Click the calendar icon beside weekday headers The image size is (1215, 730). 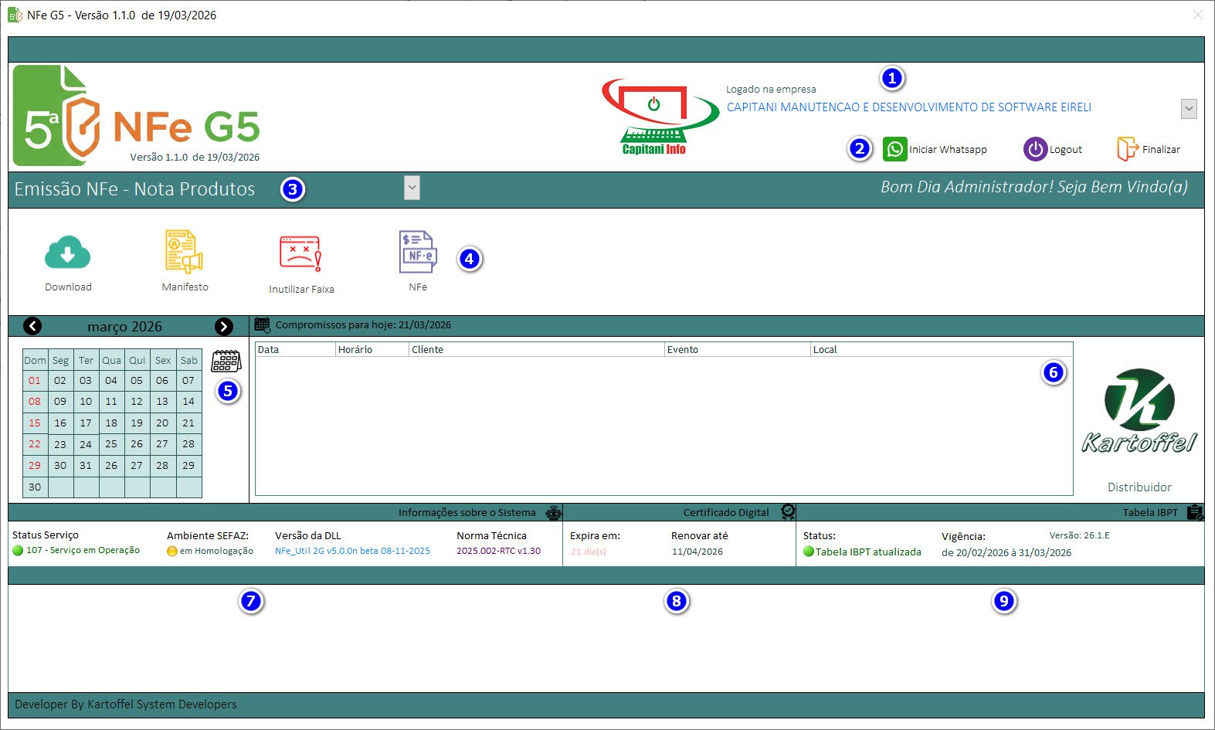click(226, 361)
